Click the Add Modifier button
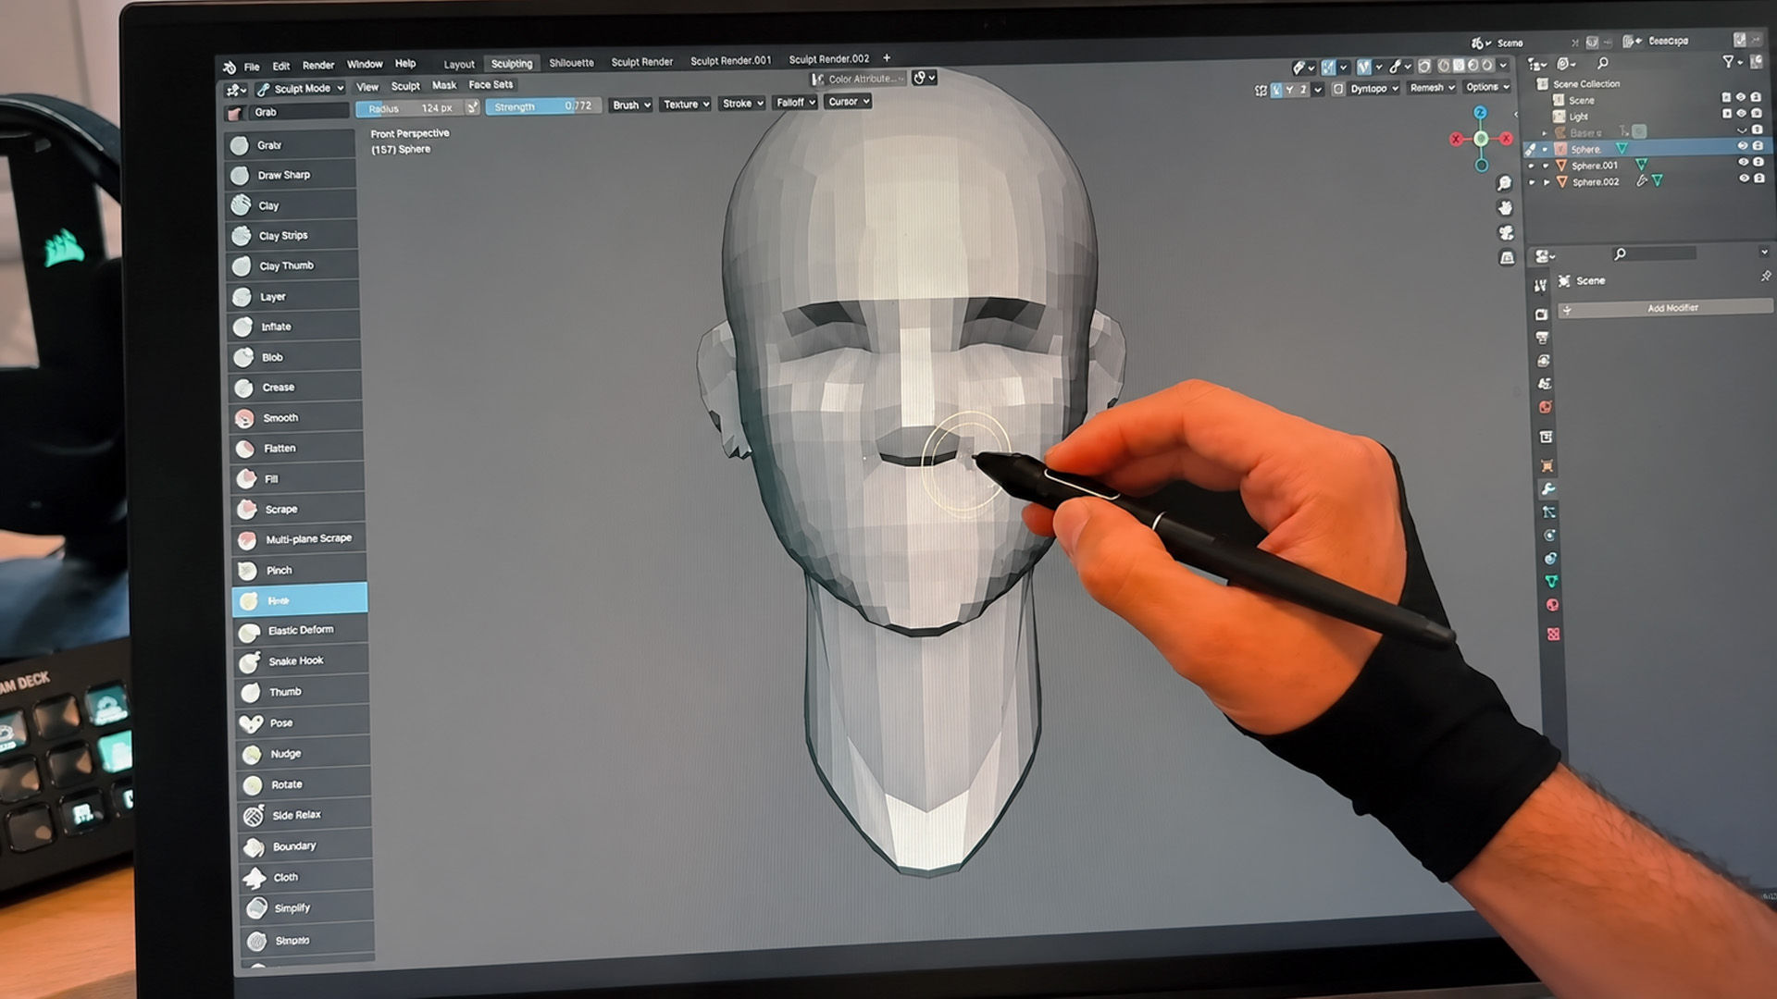1777x999 pixels. click(1666, 308)
